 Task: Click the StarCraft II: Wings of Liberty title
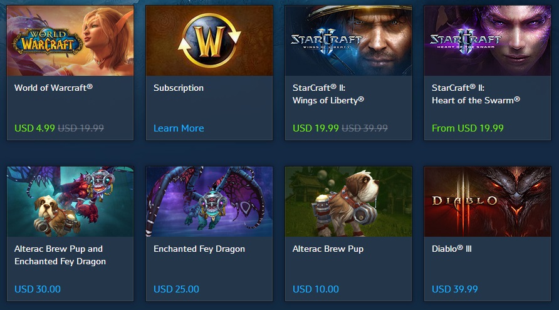(x=328, y=94)
